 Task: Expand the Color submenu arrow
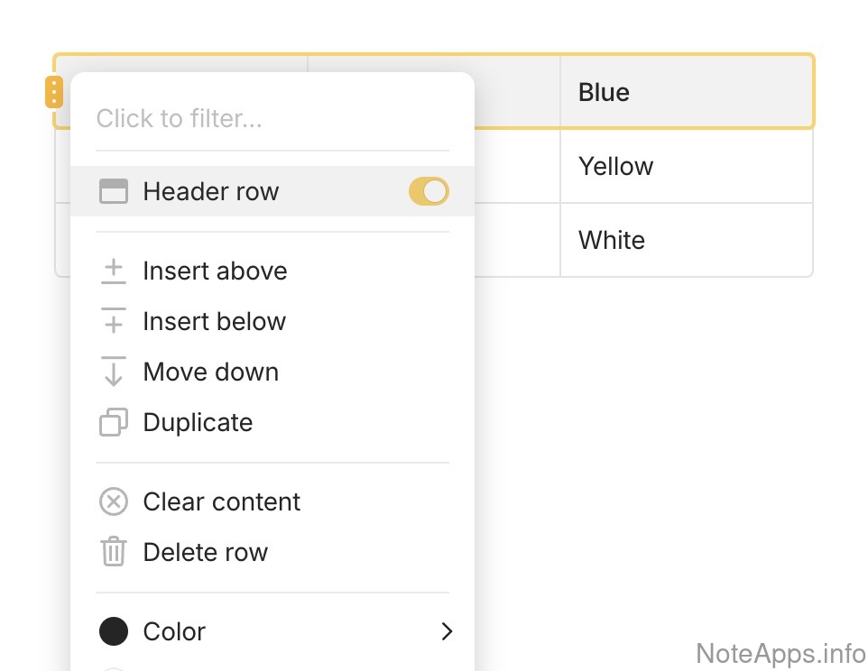pyautogui.click(x=447, y=631)
